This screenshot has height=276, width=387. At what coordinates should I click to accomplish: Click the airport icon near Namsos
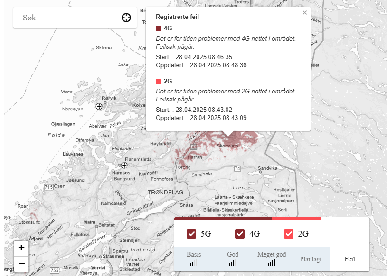click(124, 165)
